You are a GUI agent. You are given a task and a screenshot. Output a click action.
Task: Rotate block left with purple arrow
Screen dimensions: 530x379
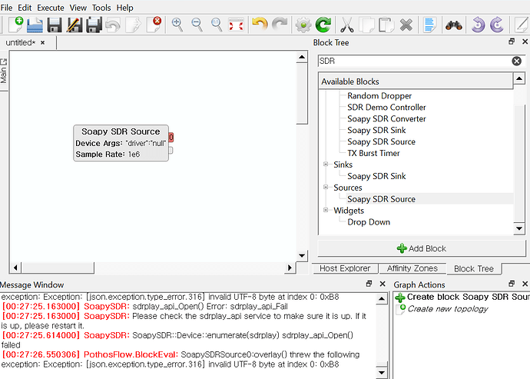[478, 25]
